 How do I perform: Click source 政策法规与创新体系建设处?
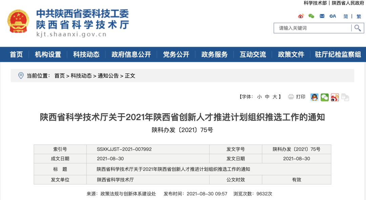128,194
